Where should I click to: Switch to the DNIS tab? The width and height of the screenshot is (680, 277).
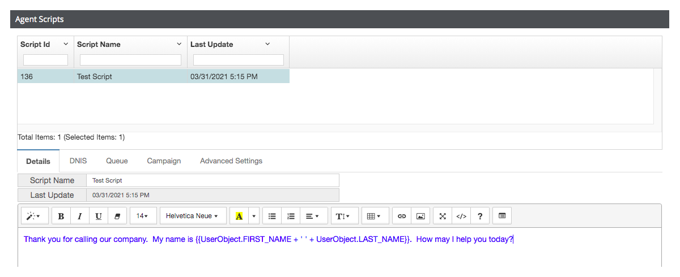[78, 161]
